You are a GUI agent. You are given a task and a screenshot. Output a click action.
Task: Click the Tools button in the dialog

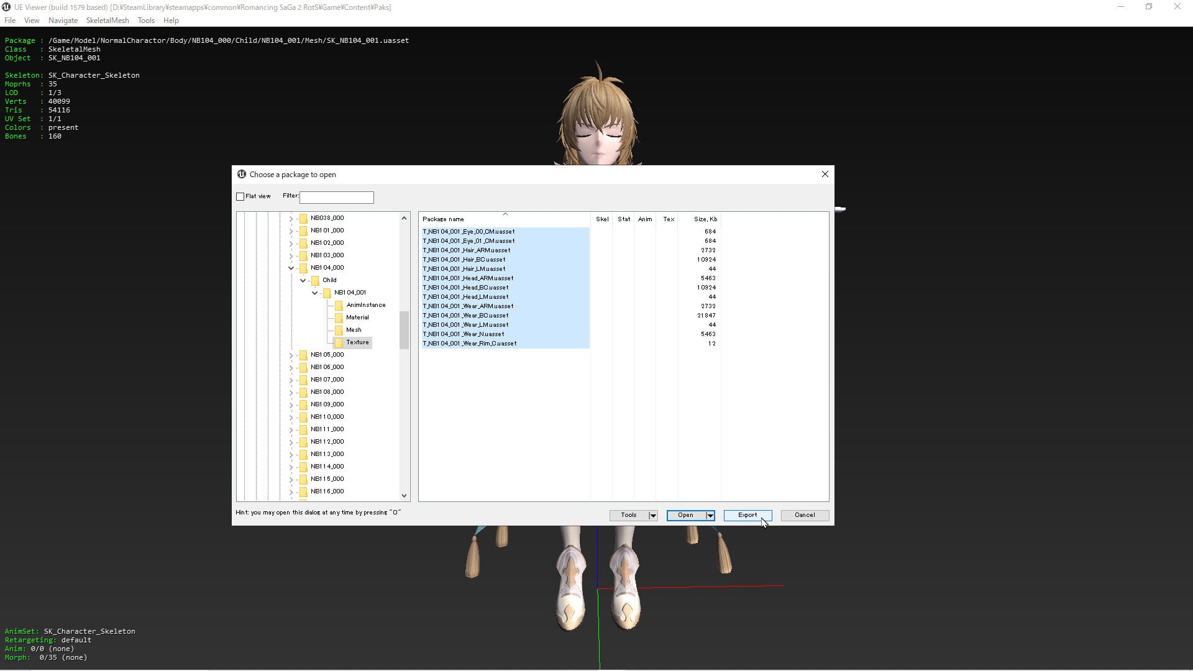(x=628, y=515)
